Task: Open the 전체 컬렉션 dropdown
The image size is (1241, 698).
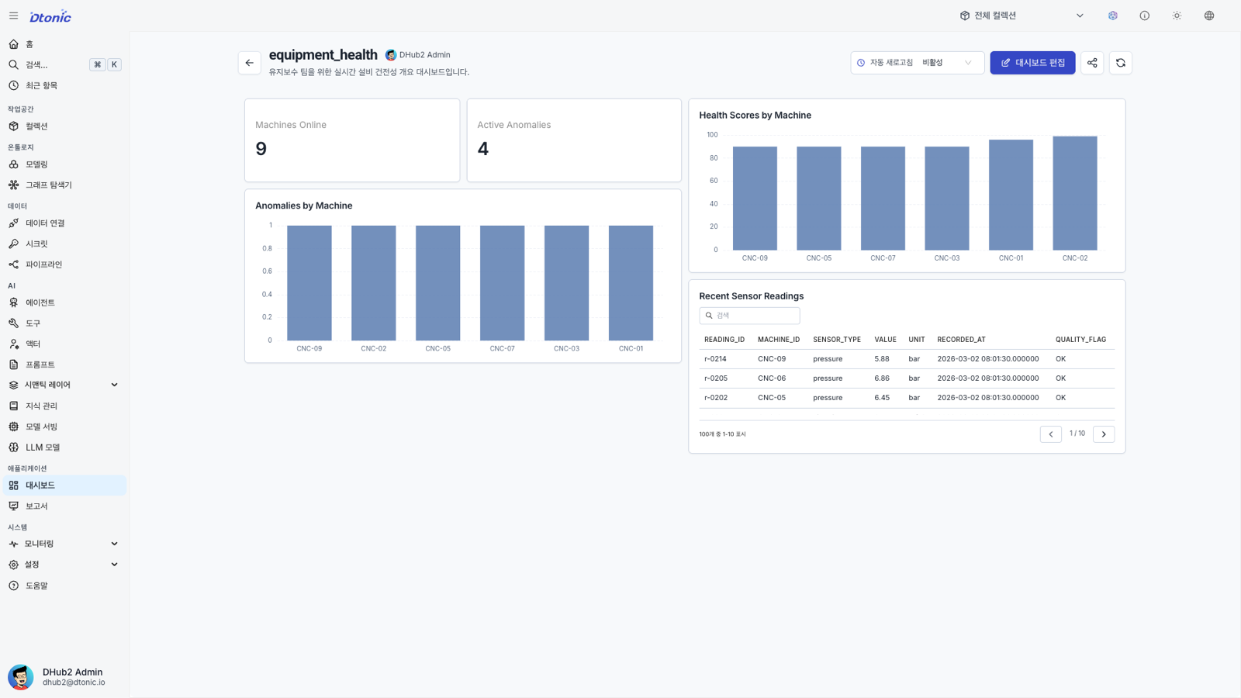Action: pos(1021,16)
